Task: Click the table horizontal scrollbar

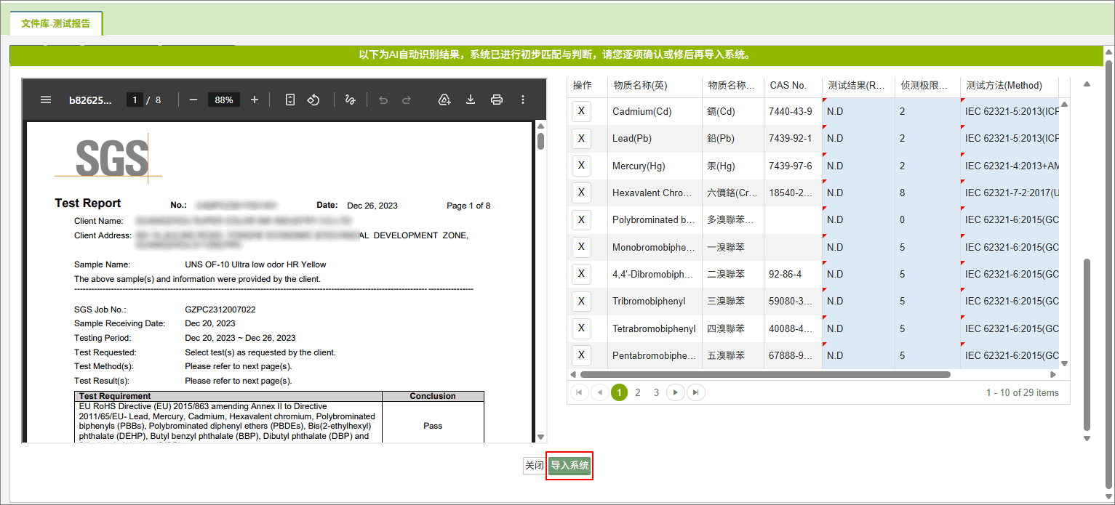Action: 765,375
